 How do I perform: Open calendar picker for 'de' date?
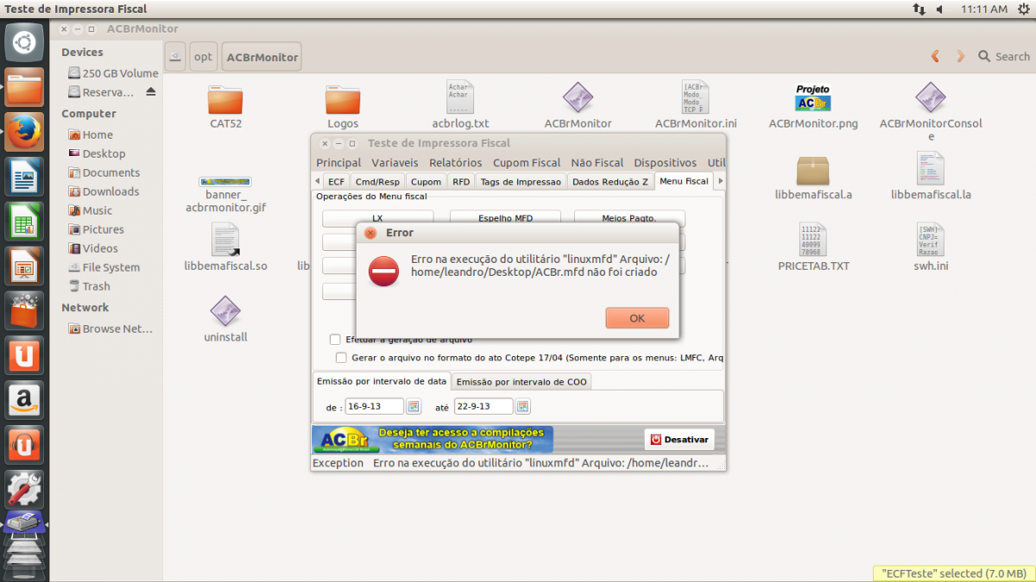(413, 406)
